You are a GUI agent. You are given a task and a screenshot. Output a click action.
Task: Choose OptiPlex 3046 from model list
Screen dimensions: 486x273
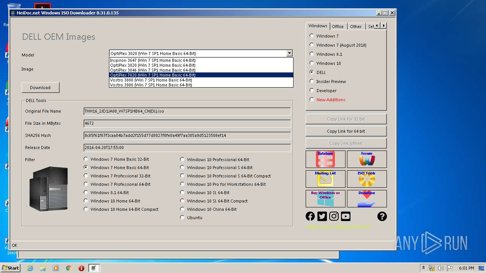pyautogui.click(x=201, y=70)
